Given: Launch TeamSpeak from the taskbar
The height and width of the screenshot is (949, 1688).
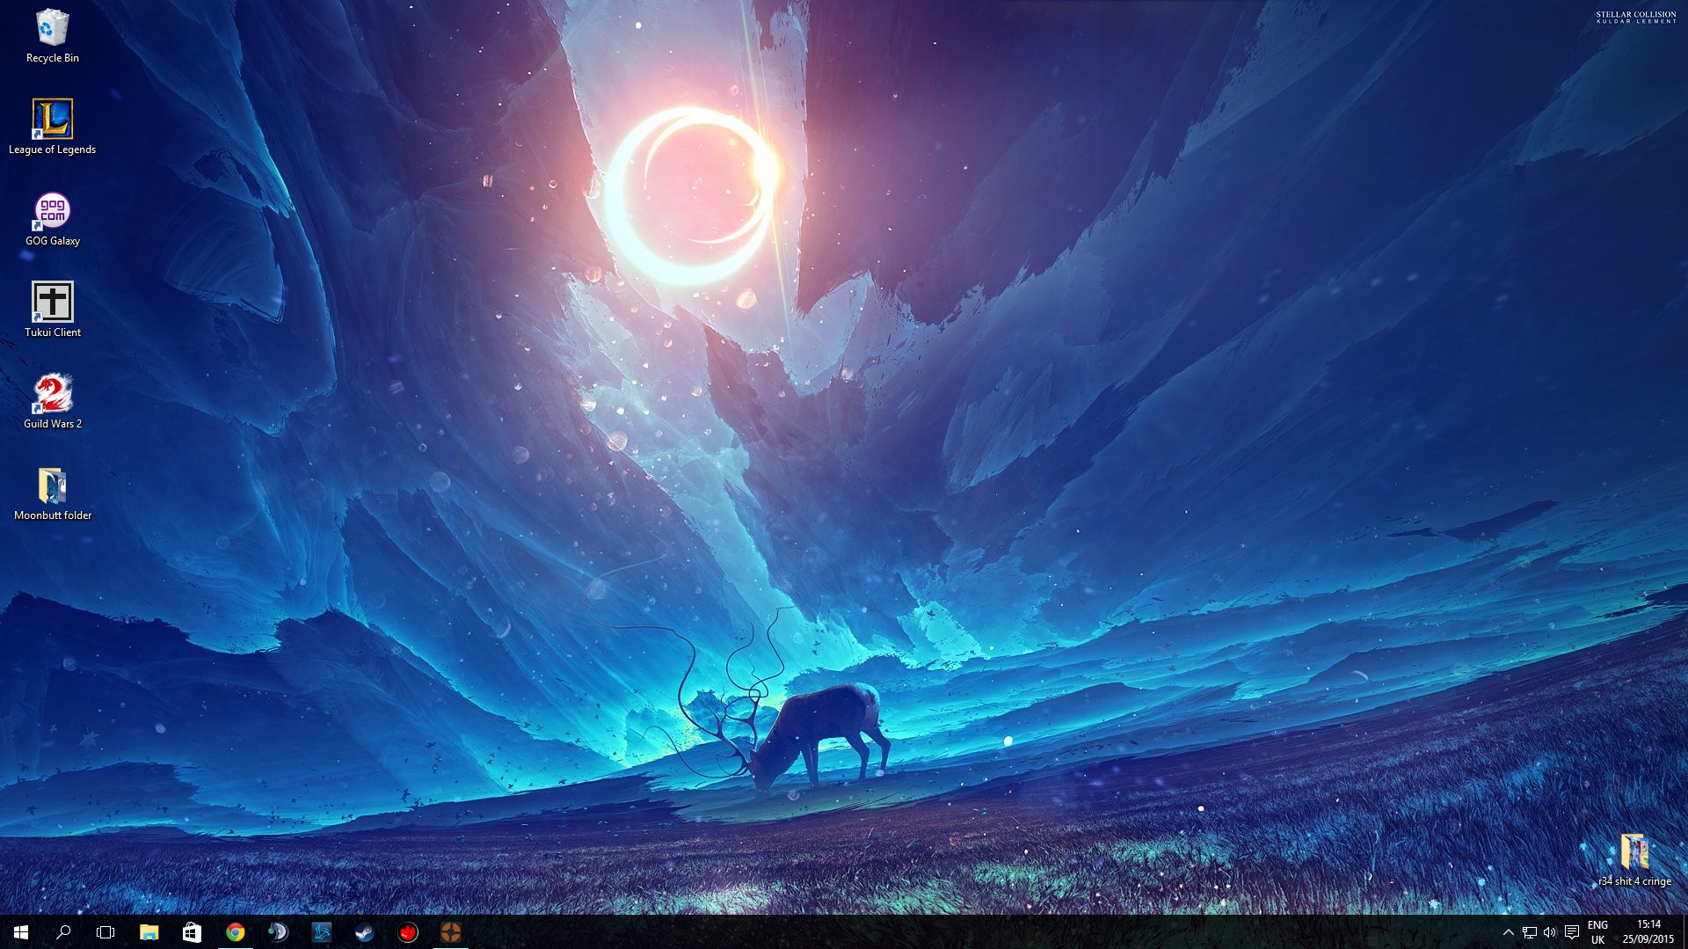Looking at the screenshot, I should coord(278,932).
